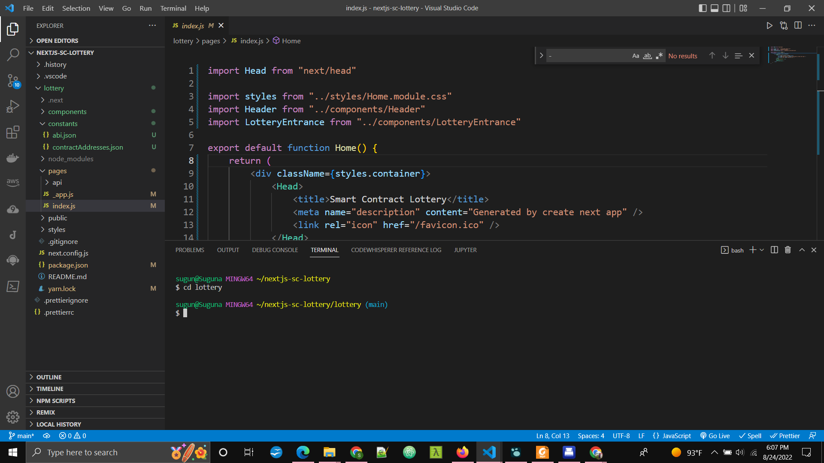This screenshot has width=824, height=463.
Task: Go to next match in find widget
Action: (725, 56)
